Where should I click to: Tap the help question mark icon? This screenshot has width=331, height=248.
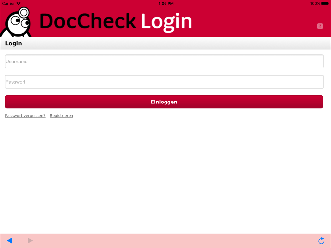(320, 26)
